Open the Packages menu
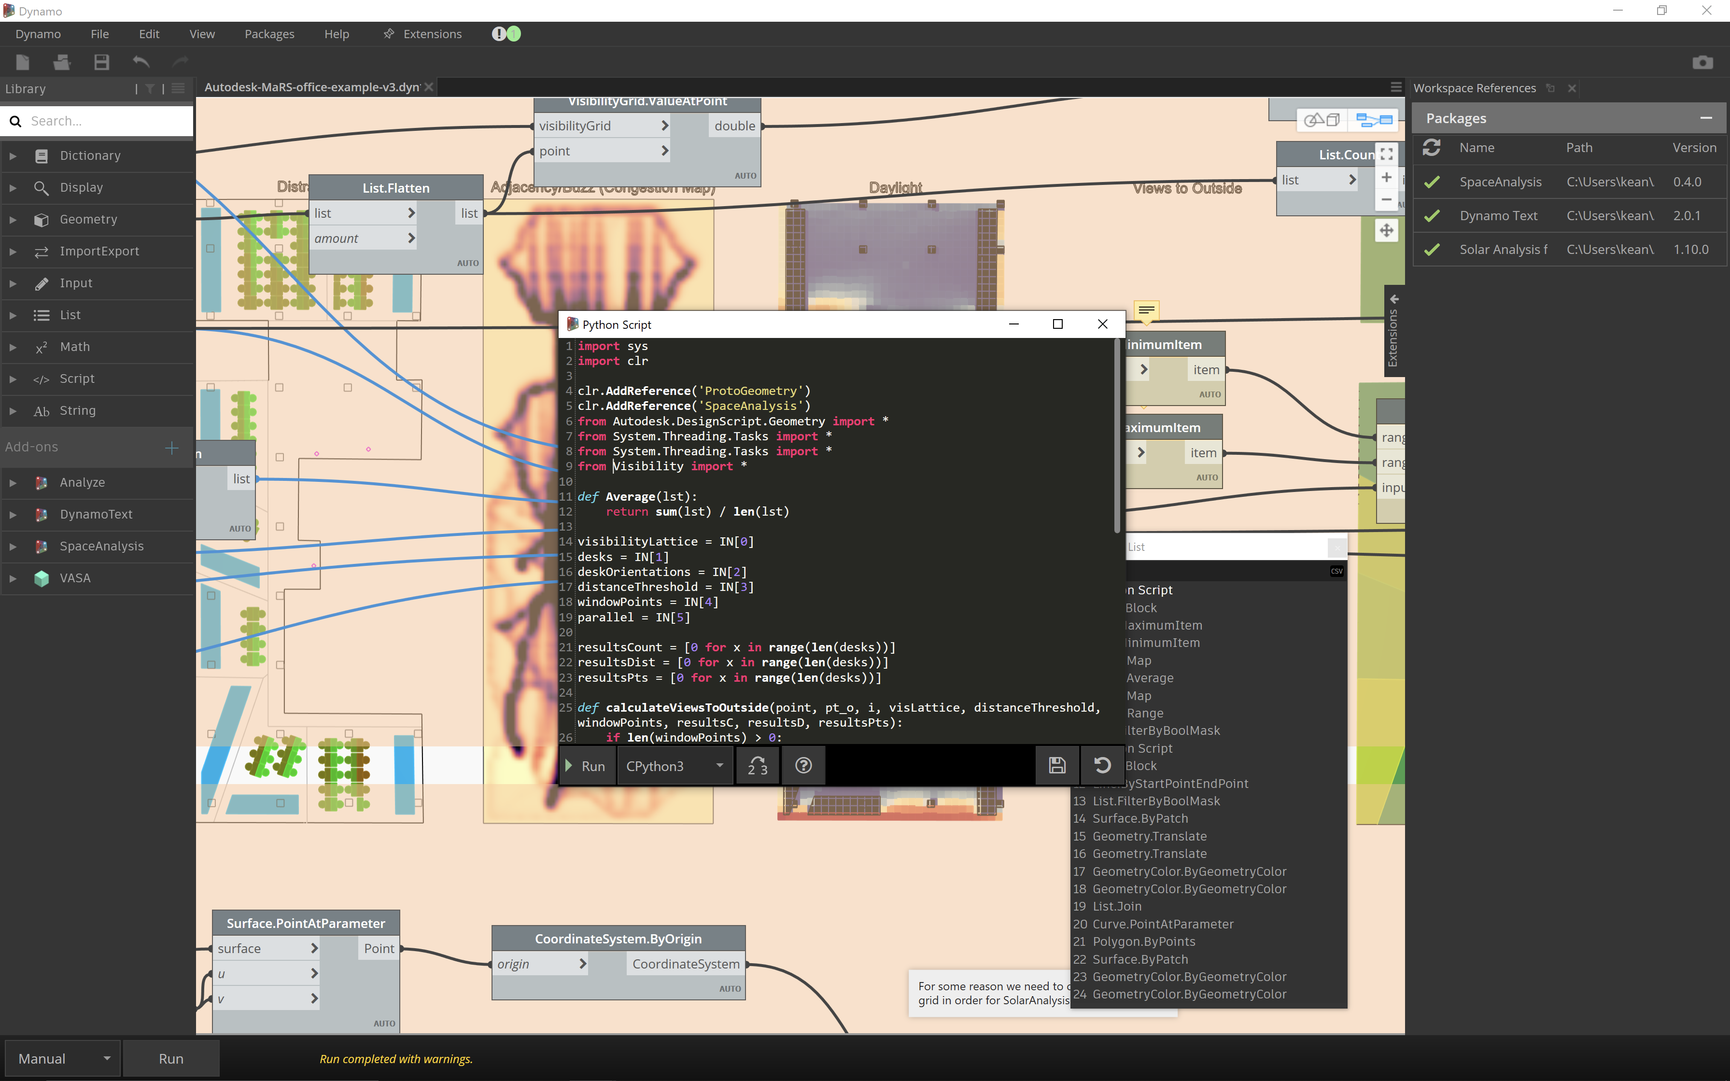The height and width of the screenshot is (1081, 1730). 269,34
